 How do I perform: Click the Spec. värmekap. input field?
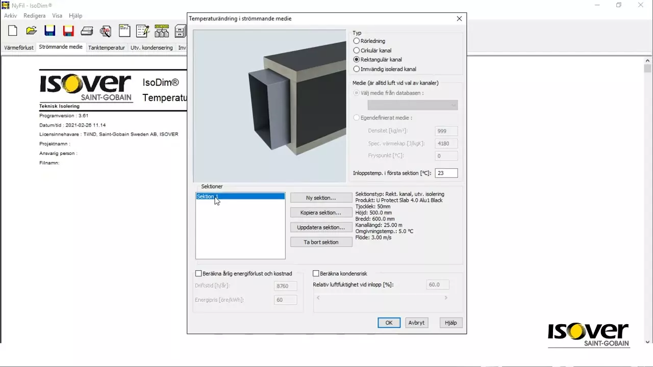(x=446, y=143)
